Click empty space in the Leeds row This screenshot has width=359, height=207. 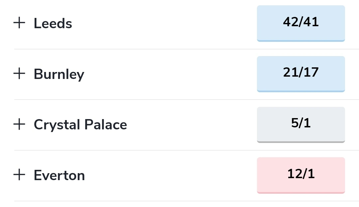[x=166, y=24]
